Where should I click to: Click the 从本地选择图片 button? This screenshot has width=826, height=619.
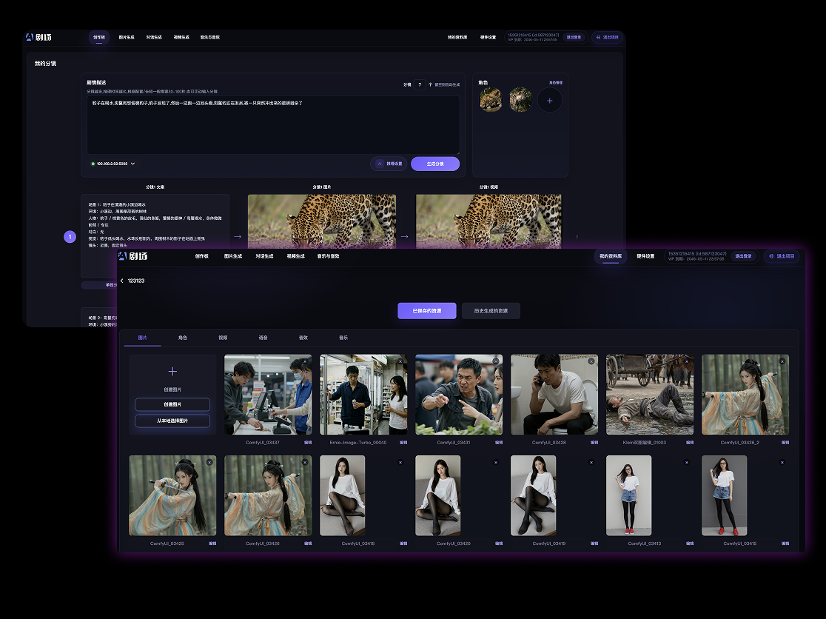click(x=172, y=421)
